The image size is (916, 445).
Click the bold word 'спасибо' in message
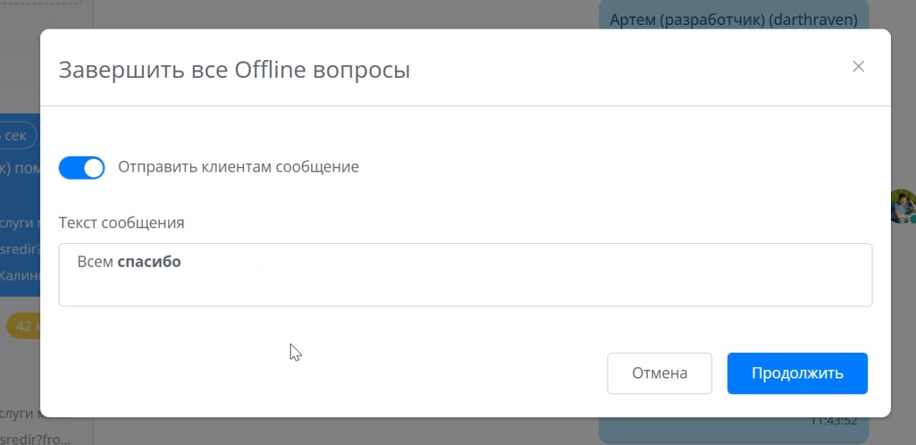pos(149,262)
